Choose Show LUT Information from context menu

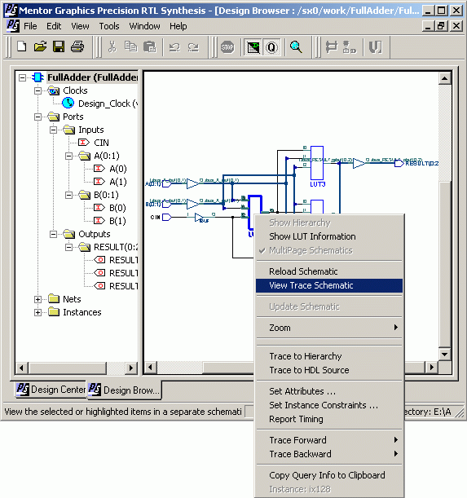pos(329,236)
